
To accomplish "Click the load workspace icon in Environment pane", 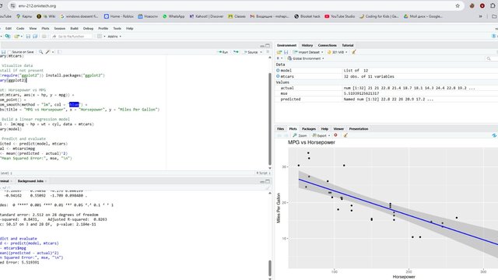I will coord(279,52).
